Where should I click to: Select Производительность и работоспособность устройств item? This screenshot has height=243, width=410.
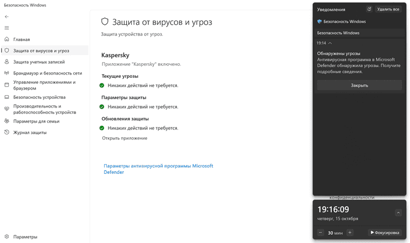[x=45, y=109]
